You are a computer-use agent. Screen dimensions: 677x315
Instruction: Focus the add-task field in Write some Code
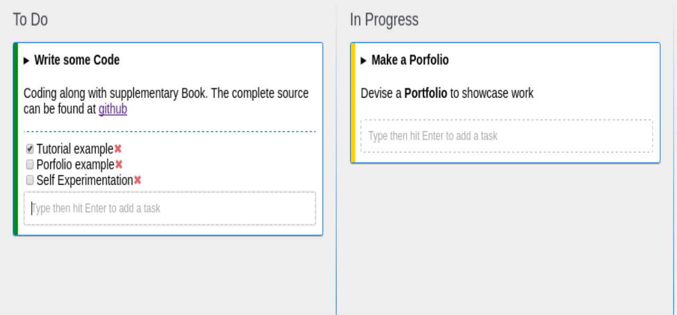pos(170,208)
